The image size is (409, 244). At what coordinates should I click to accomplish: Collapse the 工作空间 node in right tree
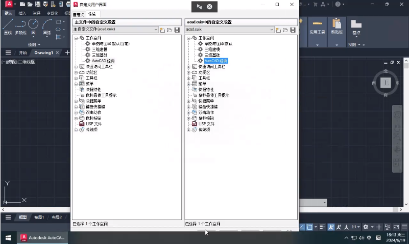188,38
